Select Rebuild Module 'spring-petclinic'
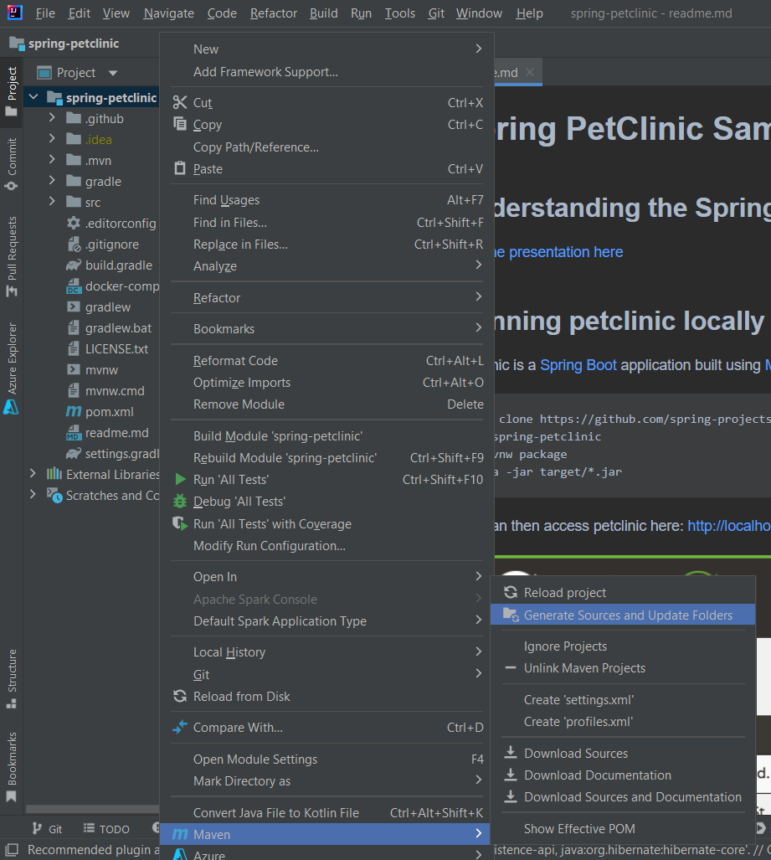The image size is (771, 860). click(326, 457)
